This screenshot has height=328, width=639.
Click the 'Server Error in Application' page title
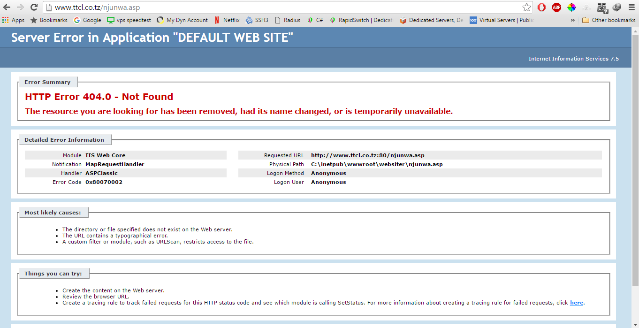click(152, 38)
